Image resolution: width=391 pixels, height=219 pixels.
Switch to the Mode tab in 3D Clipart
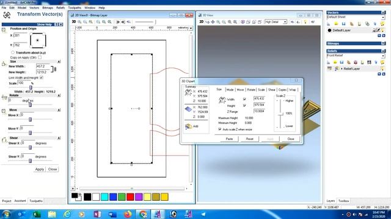coord(230,89)
